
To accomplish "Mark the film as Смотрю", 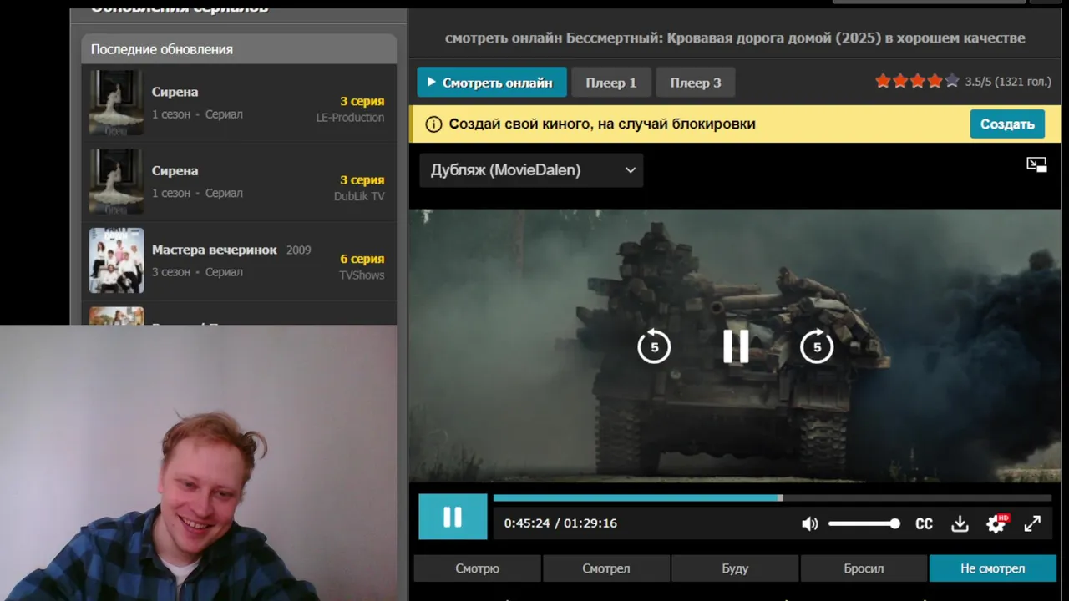I will (x=478, y=568).
